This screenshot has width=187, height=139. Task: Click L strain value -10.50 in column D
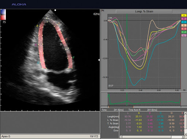171,120
